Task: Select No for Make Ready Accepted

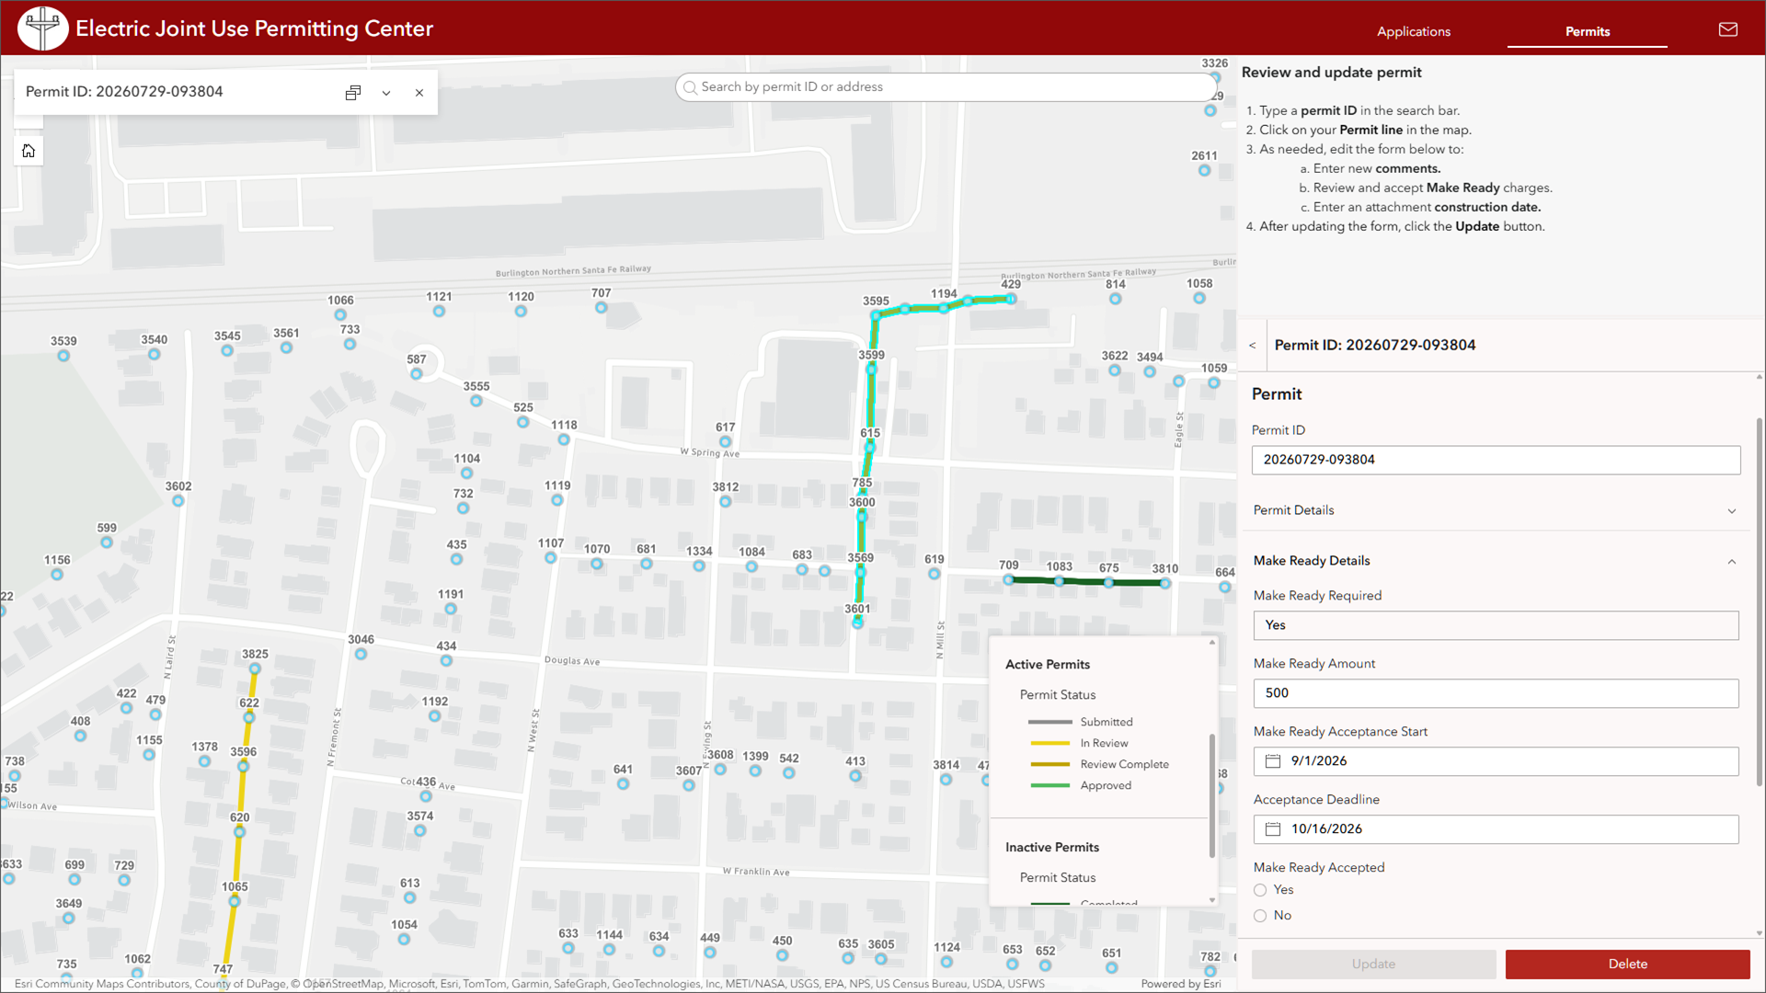Action: (x=1260, y=916)
